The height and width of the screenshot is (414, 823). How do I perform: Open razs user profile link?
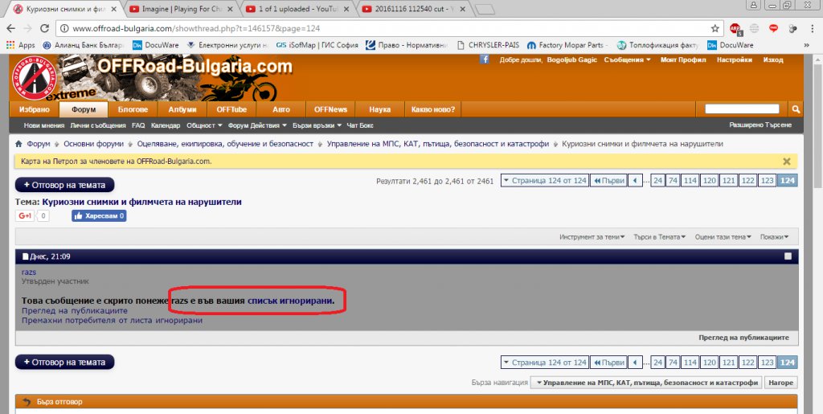point(29,272)
